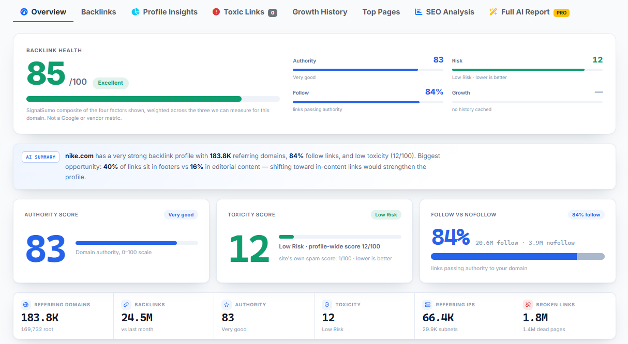Go to the Toxic Links tab
Screen dimensions: 628x344
pos(245,12)
